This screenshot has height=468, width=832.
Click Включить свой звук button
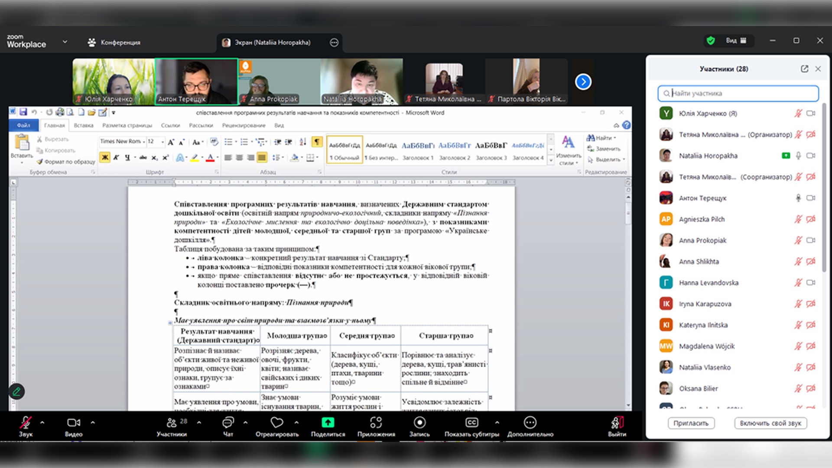[770, 423]
